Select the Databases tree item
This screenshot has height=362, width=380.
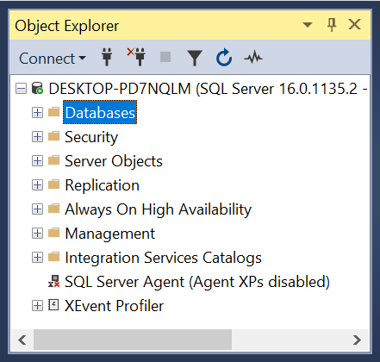(100, 112)
